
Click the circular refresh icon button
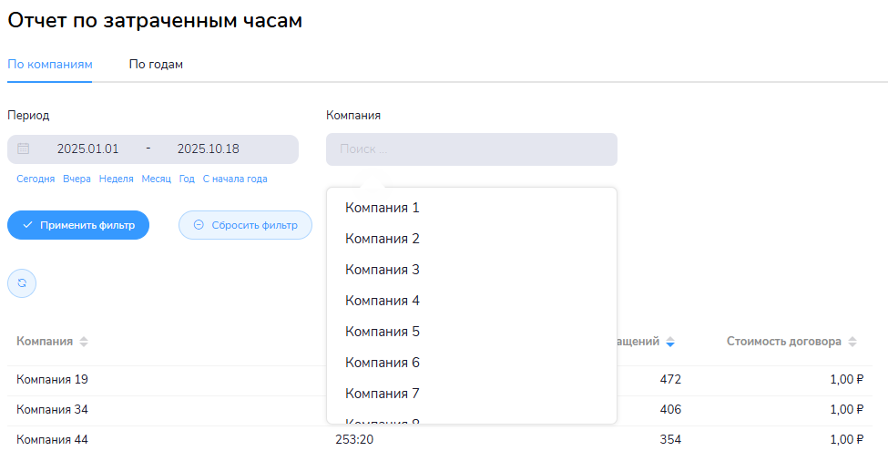22,283
